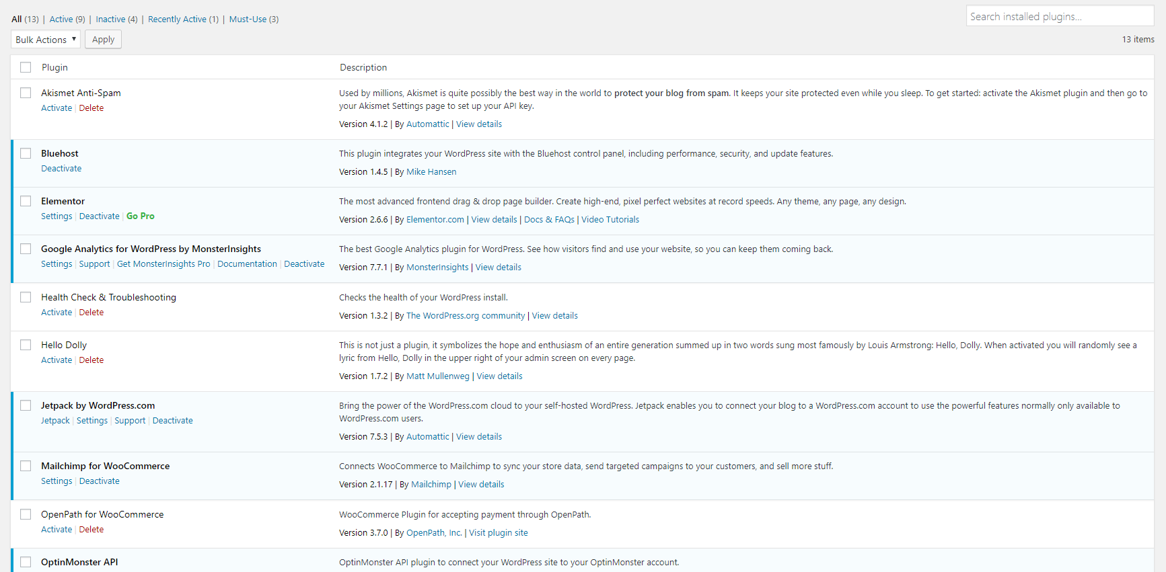Viewport: 1166px width, 572px height.
Task: Focus the Search installed plugins field
Action: (x=1060, y=16)
